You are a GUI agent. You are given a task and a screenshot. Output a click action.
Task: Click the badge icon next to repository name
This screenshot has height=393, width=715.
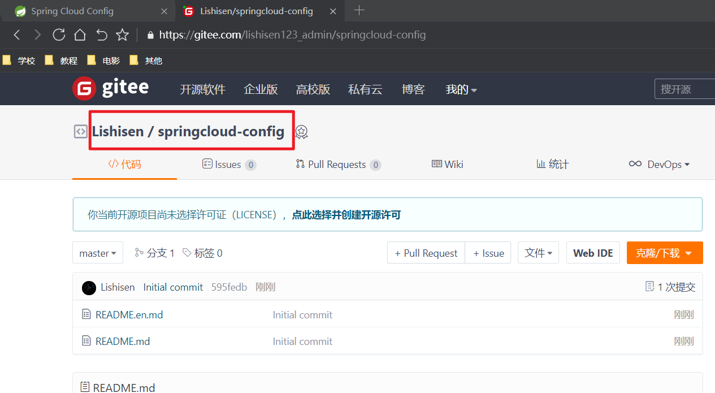pos(302,132)
